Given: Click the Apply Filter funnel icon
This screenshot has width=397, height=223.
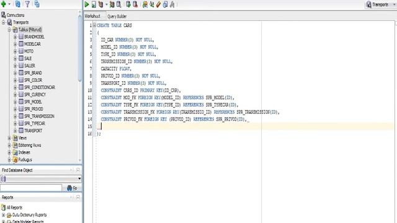Looking at the screenshot, I should point(27,4).
